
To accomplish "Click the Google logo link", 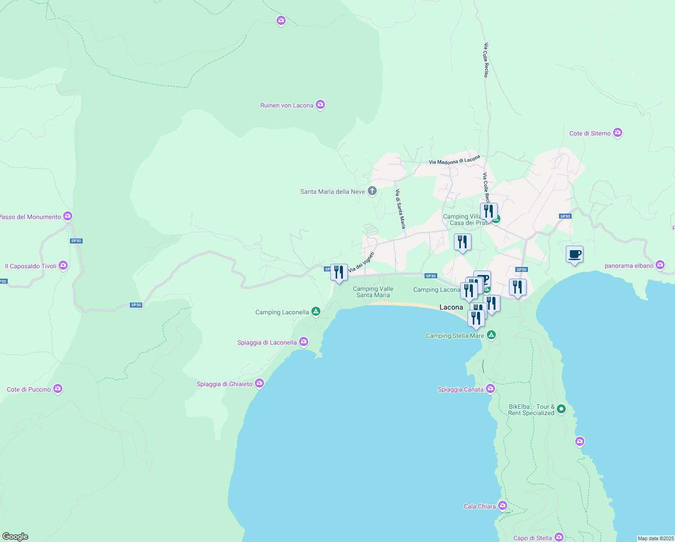I will coord(15,537).
